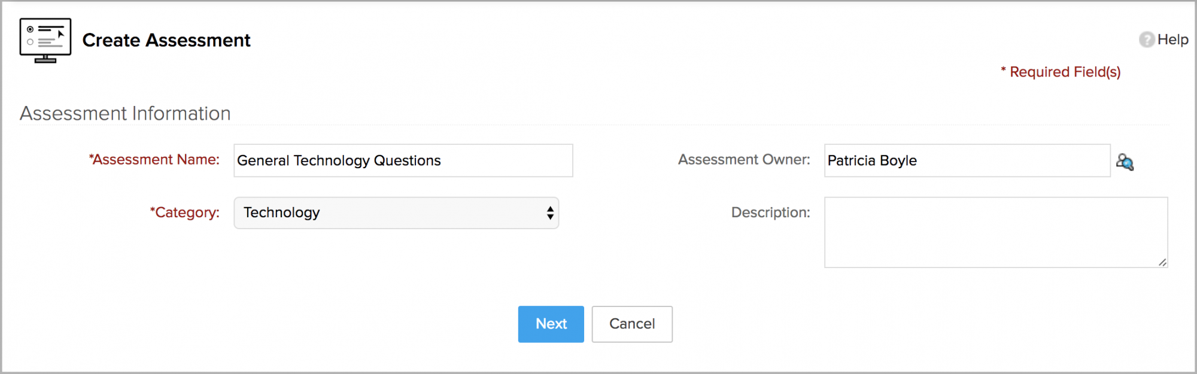Image resolution: width=1197 pixels, height=374 pixels.
Task: Click the Required Field(s) notice text
Action: [x=1061, y=72]
